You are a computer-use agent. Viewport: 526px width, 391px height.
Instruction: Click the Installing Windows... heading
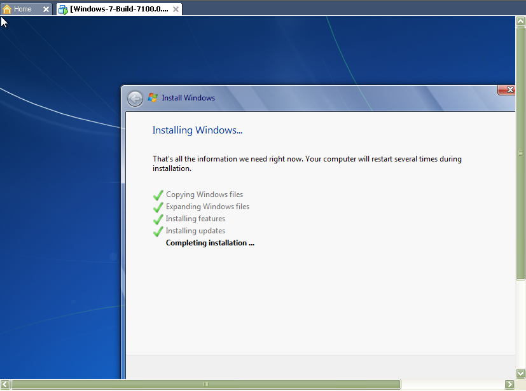(x=197, y=130)
